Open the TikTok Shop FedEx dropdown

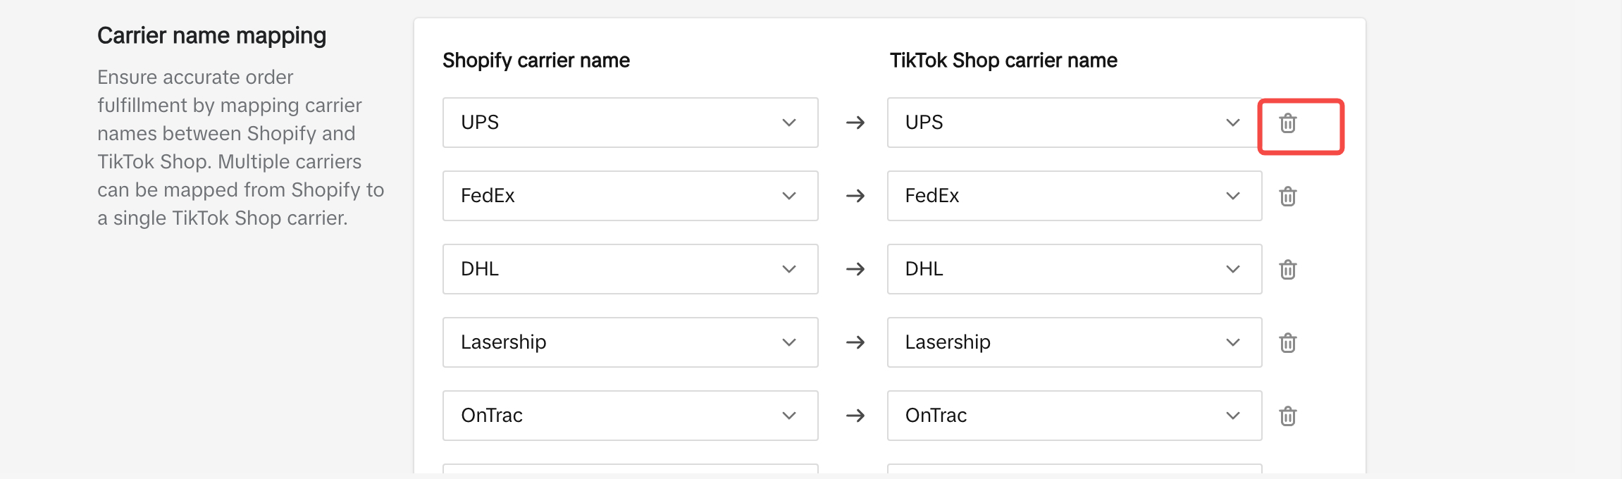(1073, 196)
